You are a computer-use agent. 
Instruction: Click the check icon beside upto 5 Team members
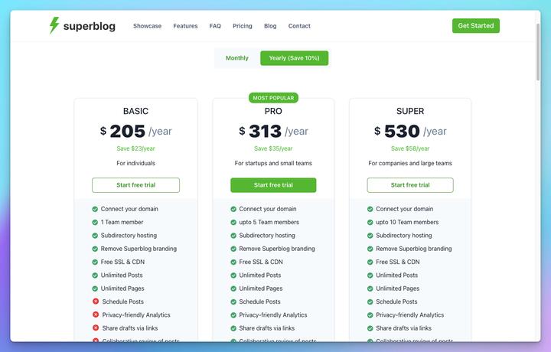point(233,223)
